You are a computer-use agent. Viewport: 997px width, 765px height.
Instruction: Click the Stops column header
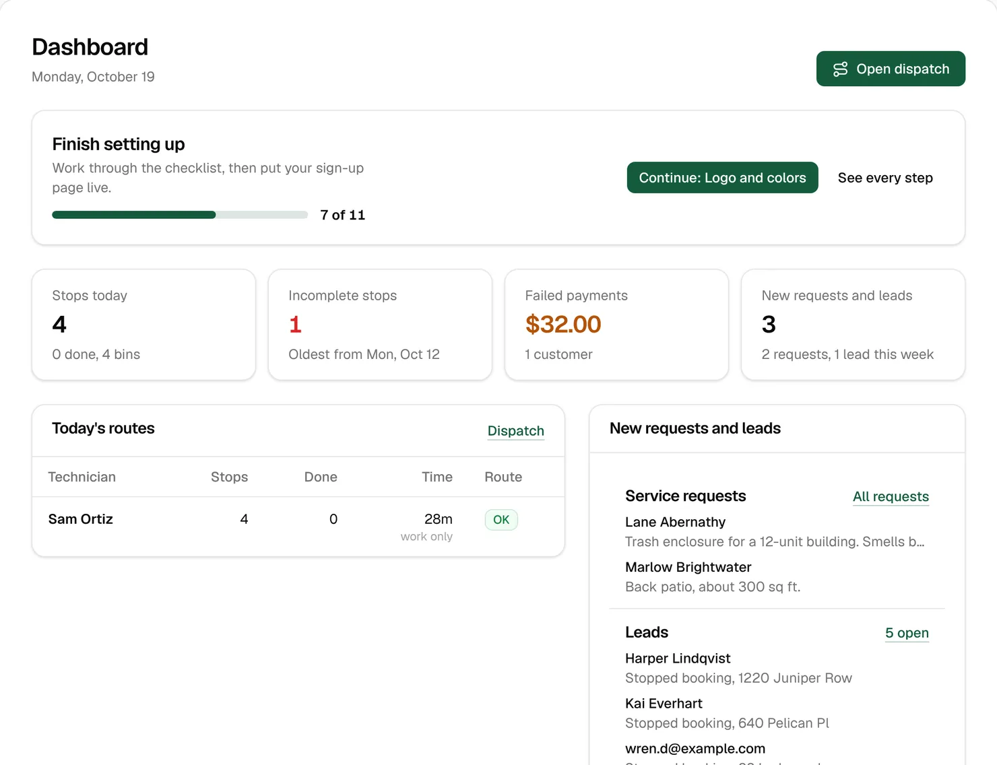(230, 477)
